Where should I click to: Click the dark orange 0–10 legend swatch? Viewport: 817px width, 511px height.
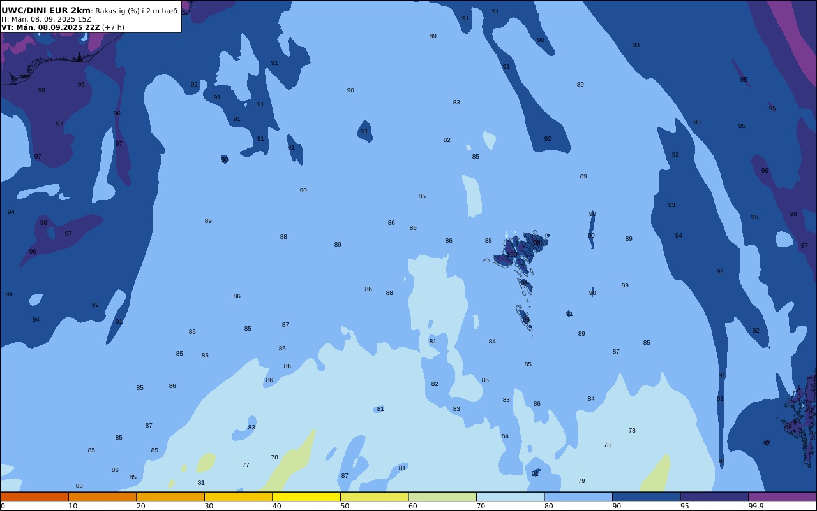[x=34, y=496]
